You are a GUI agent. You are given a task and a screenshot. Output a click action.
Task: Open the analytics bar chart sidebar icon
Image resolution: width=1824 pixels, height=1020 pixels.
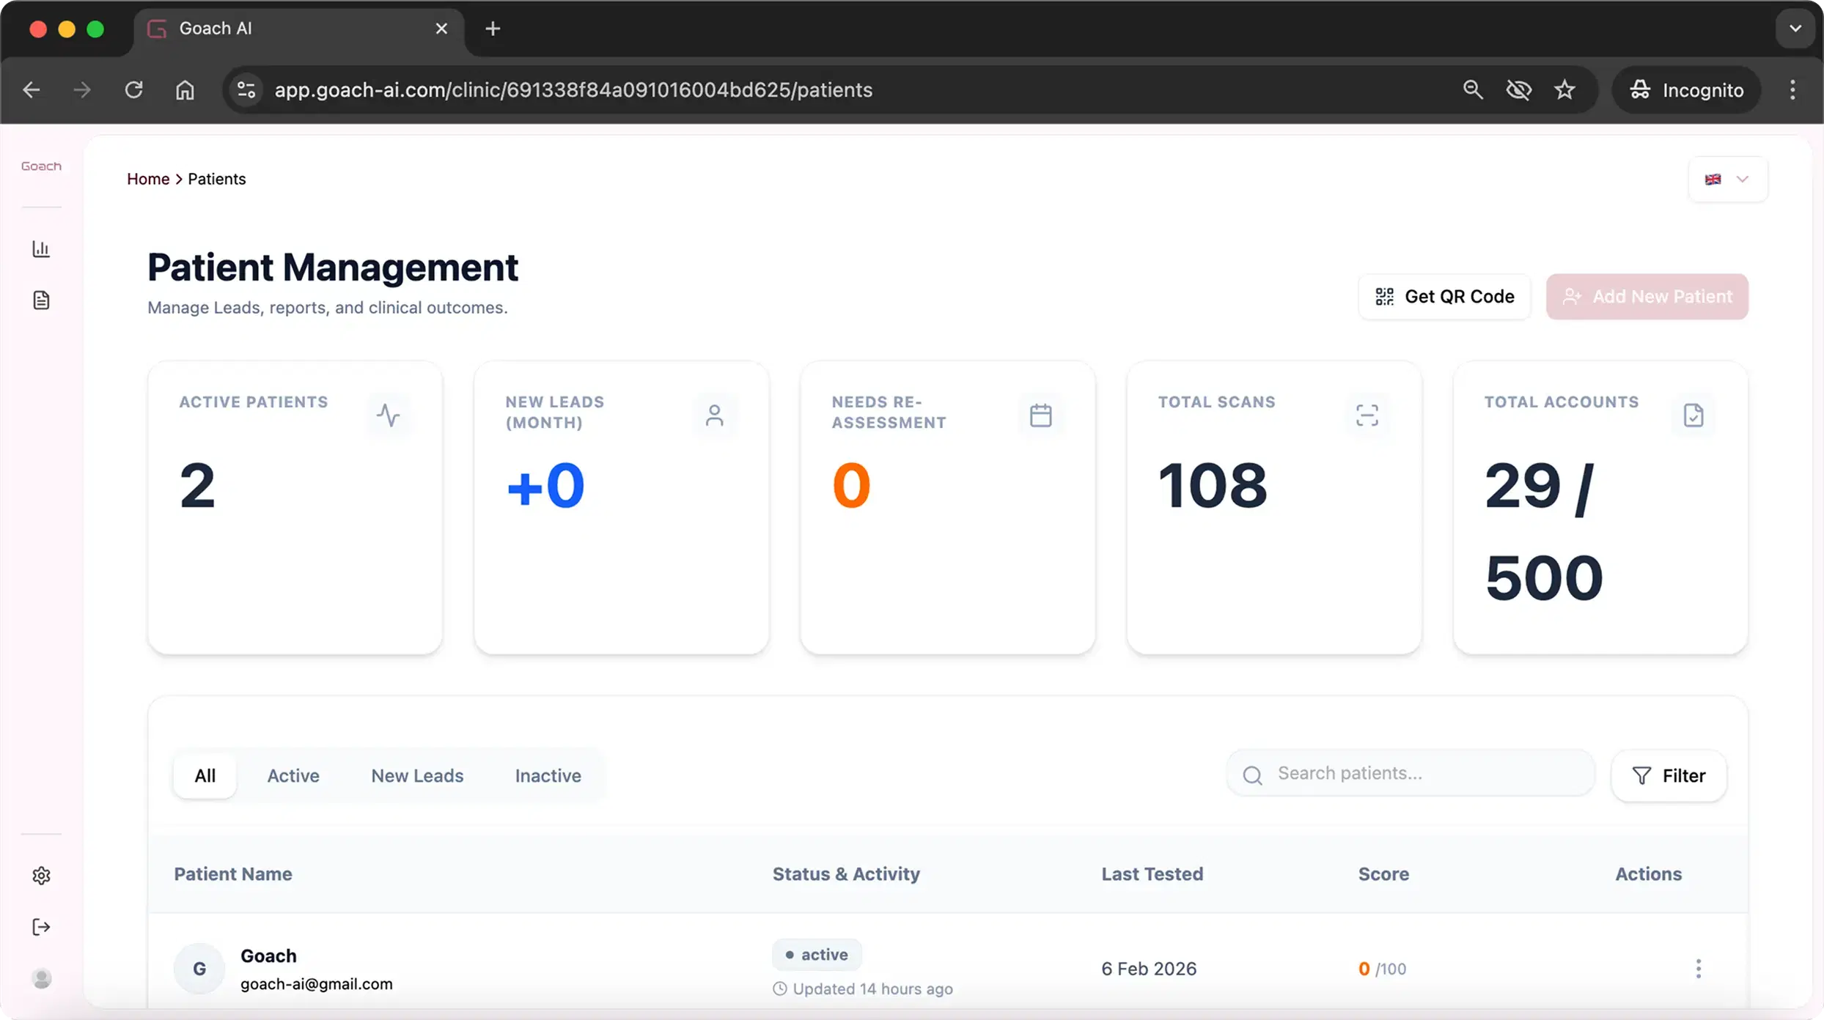41,249
